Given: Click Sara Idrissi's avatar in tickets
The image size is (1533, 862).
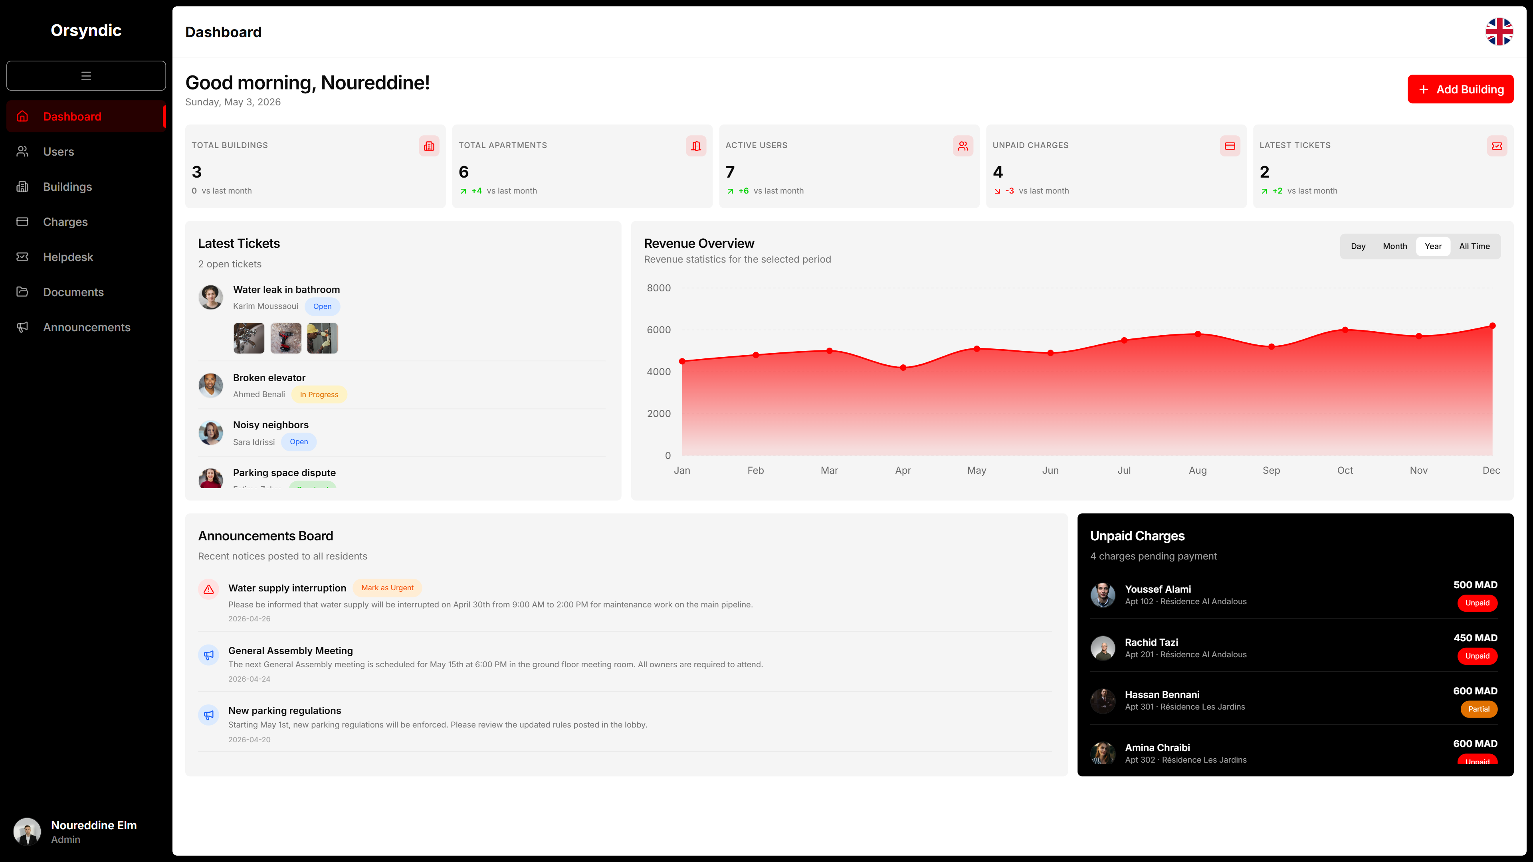Looking at the screenshot, I should (211, 433).
